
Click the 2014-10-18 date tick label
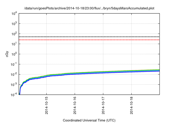(131, 105)
